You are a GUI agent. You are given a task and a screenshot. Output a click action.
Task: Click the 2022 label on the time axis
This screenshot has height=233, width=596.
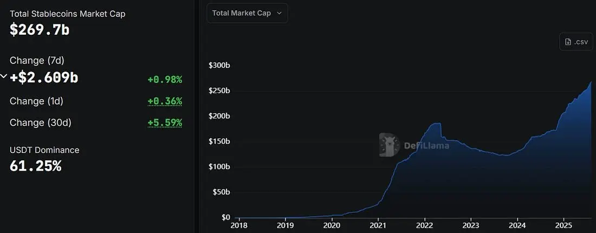pos(425,225)
